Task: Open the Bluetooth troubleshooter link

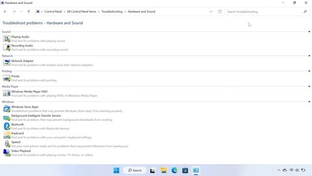Action: click(18, 125)
